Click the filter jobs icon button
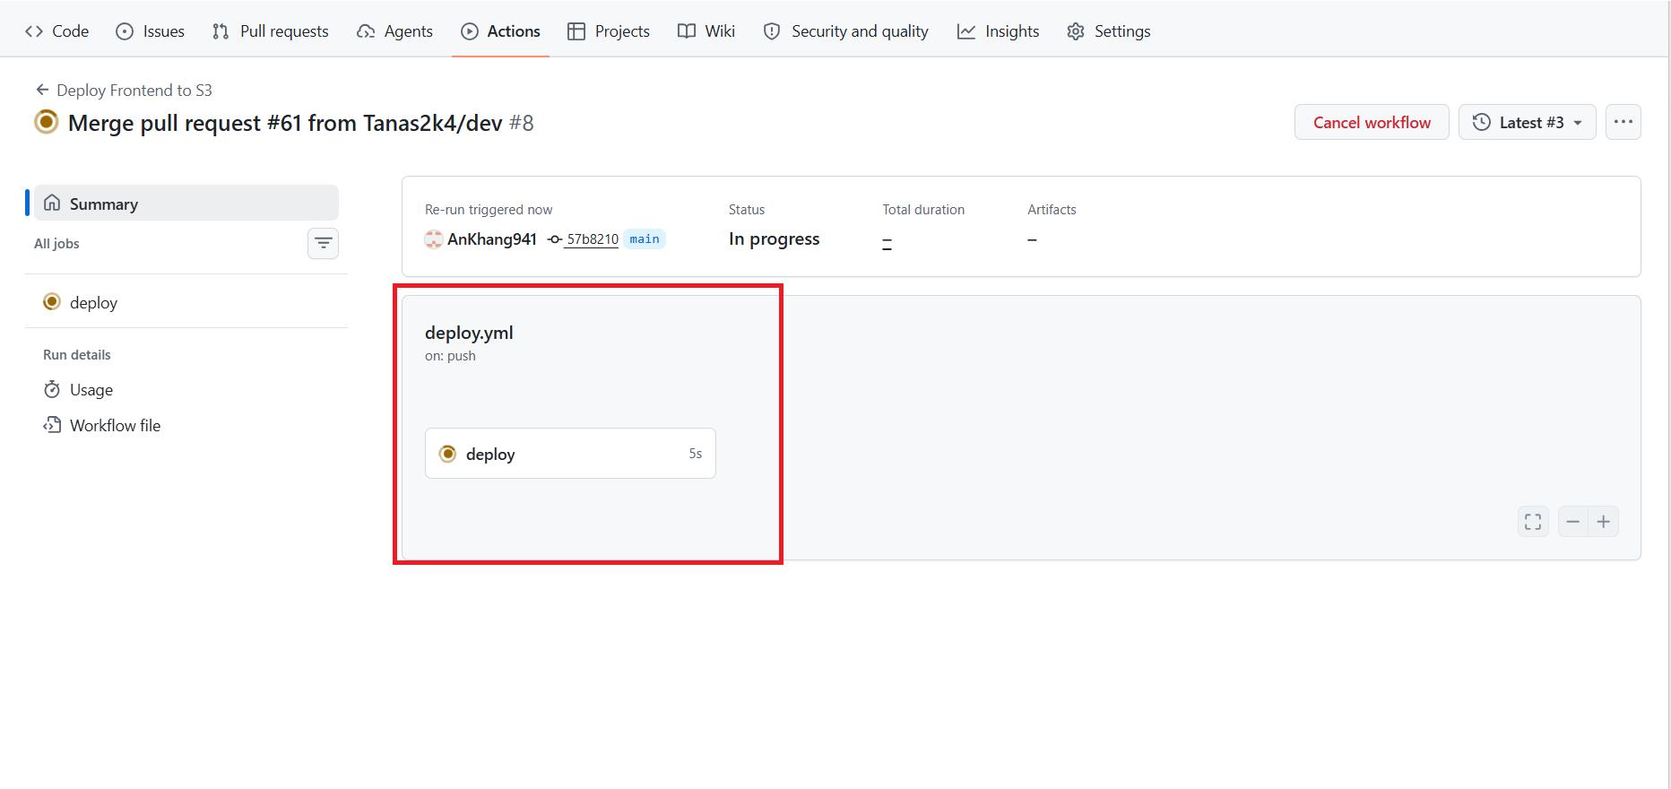Viewport: 1671px width, 789px height. [x=323, y=243]
